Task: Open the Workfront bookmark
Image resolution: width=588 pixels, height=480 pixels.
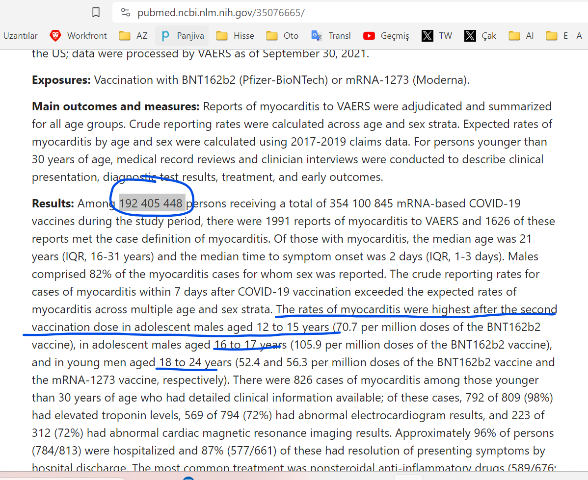Action: pos(78,36)
